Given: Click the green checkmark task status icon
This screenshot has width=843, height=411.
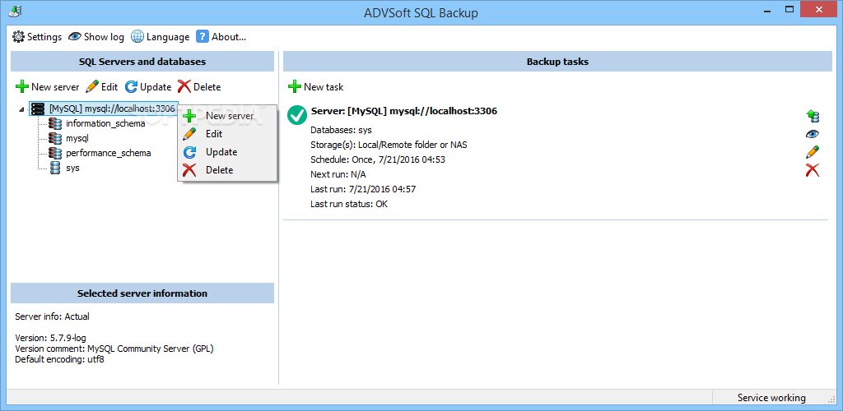Looking at the screenshot, I should click(x=296, y=115).
